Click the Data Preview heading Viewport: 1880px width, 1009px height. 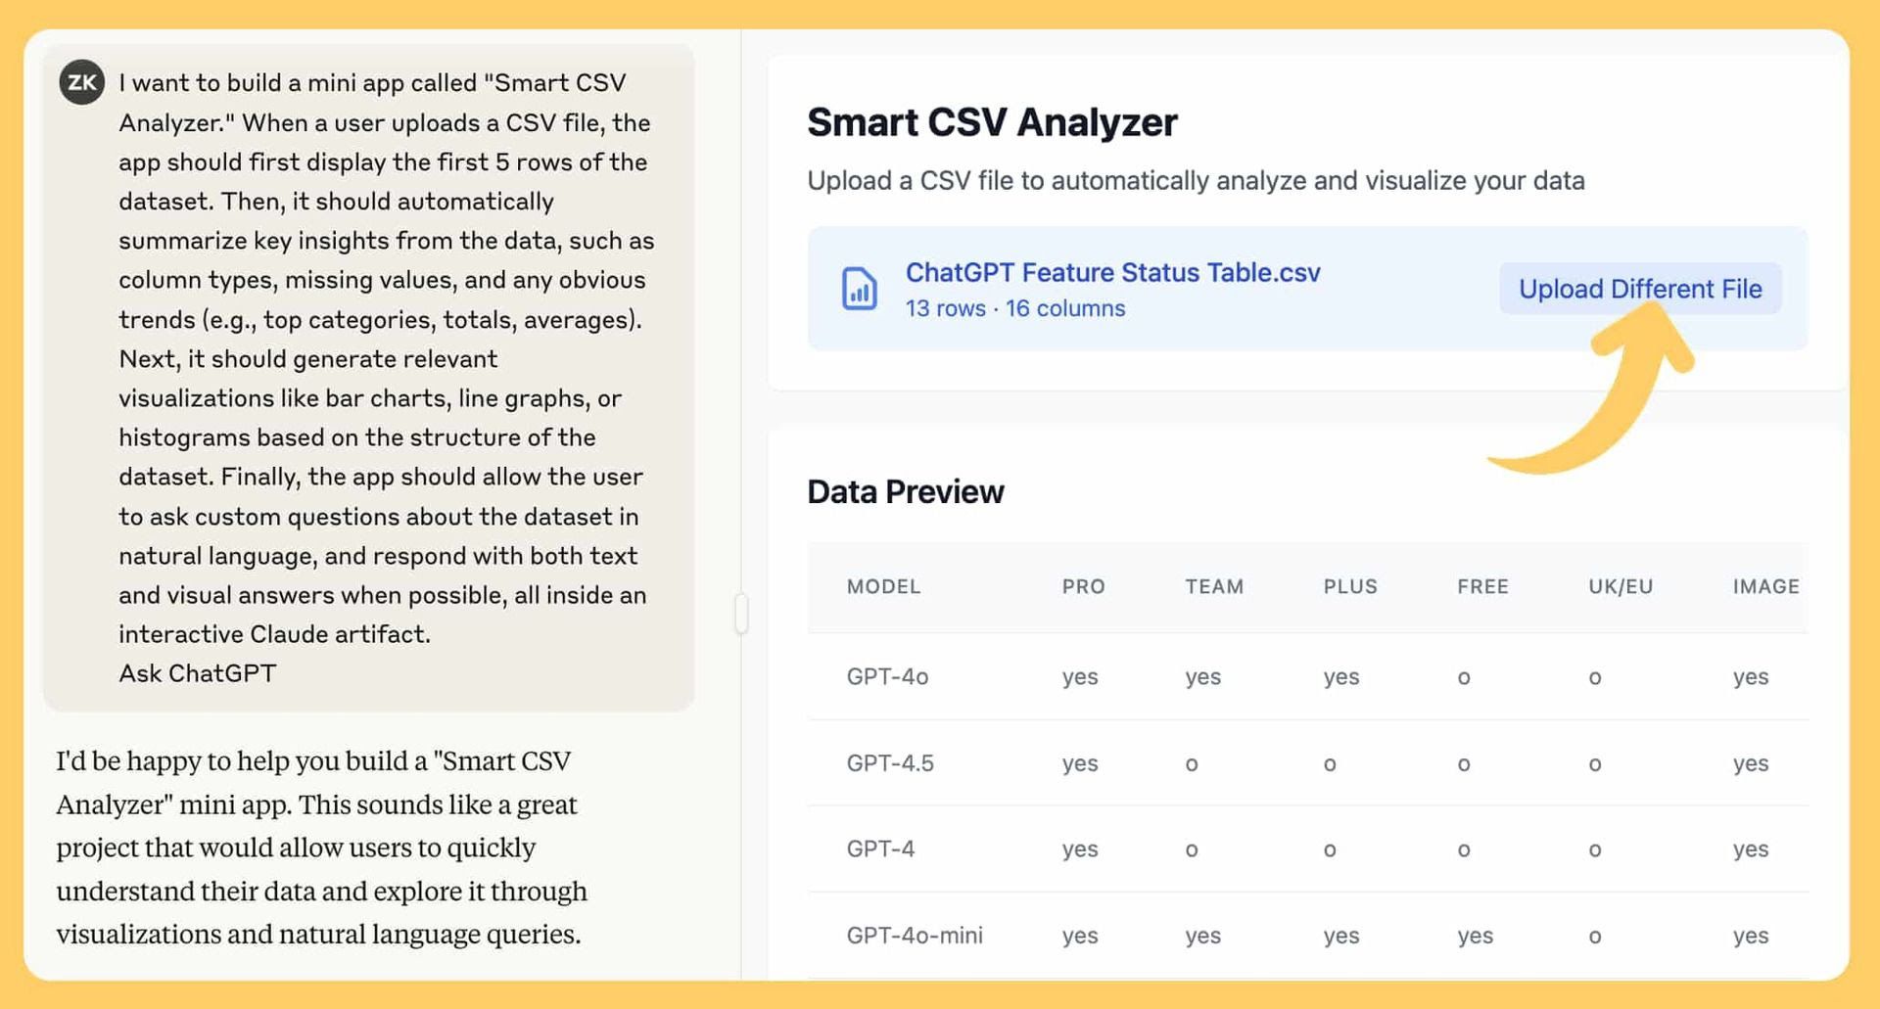click(x=906, y=491)
